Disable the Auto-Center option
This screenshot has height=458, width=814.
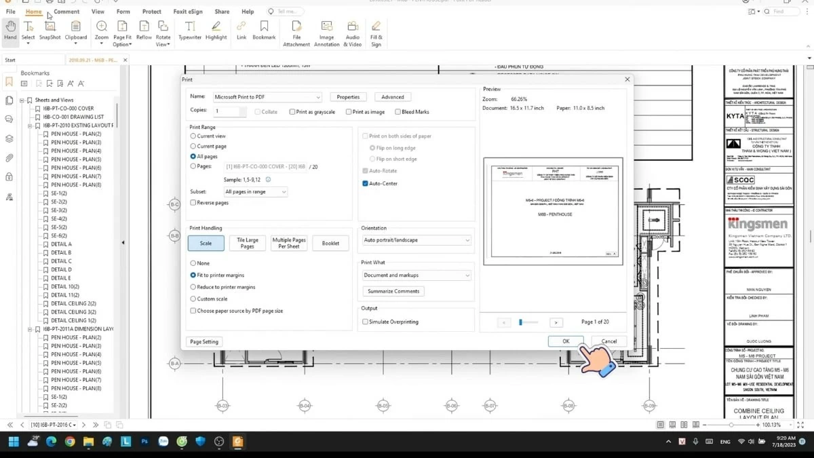365,183
